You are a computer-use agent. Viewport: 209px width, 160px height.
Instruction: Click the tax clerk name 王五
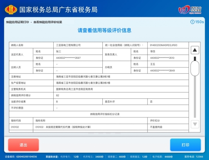153,64
